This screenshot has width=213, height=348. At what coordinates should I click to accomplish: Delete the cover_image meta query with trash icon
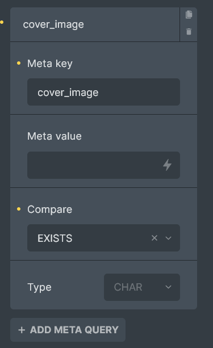(189, 32)
